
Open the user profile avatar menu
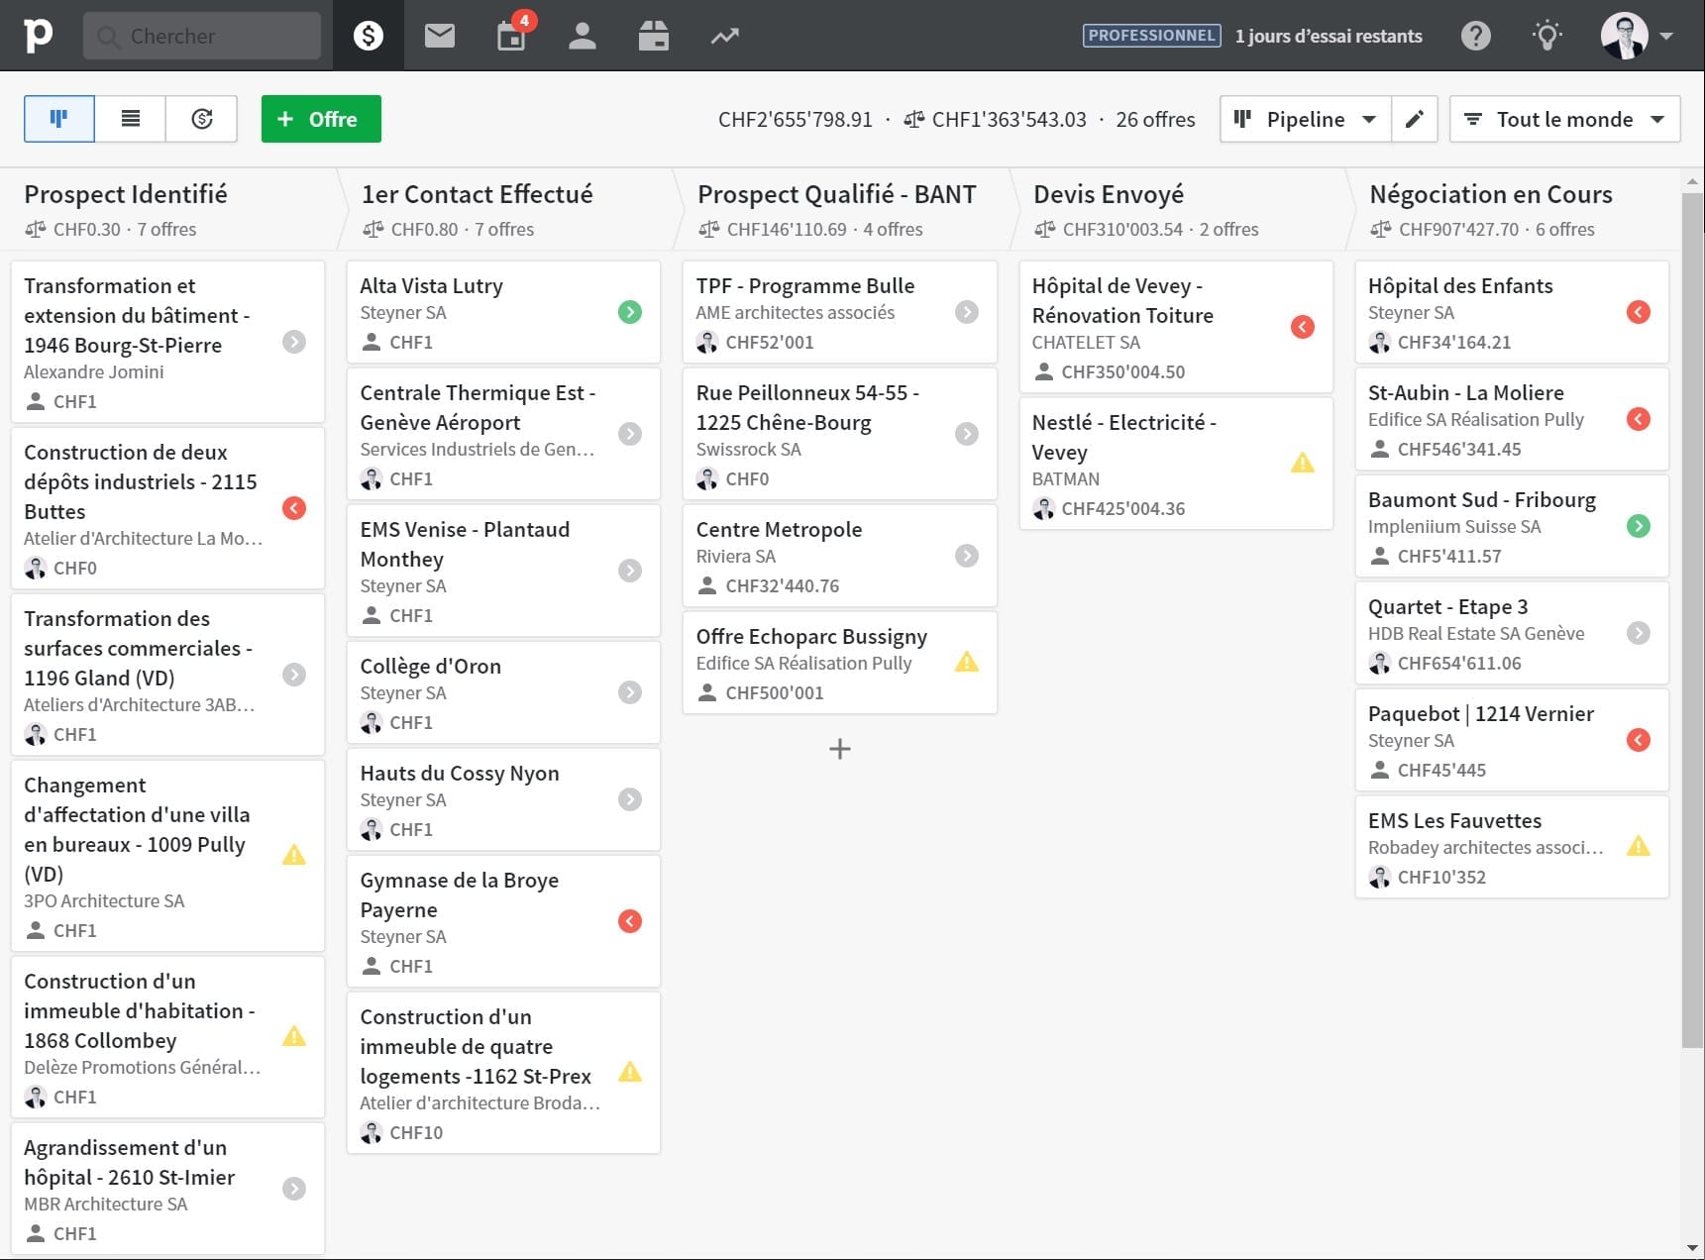[x=1637, y=36]
